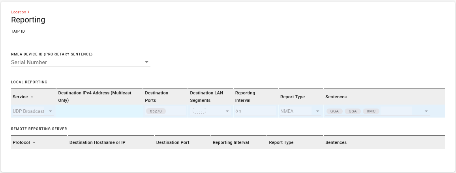The height and width of the screenshot is (173, 456).
Task: Open the NMEA report type dropdown
Action: (x=300, y=111)
